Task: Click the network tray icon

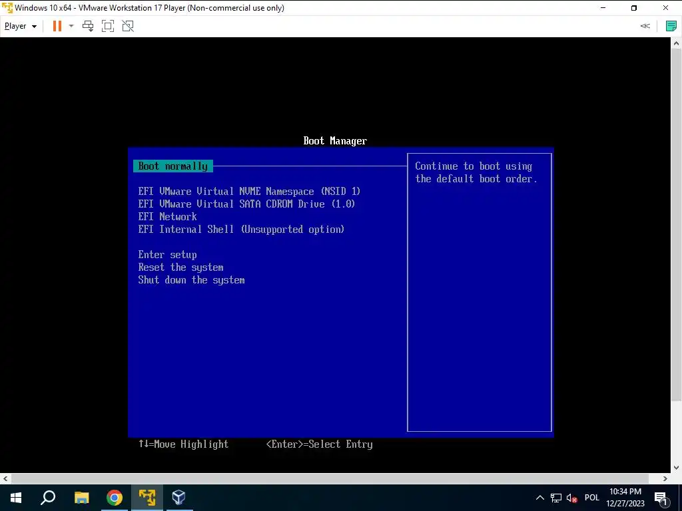Action: click(x=556, y=498)
